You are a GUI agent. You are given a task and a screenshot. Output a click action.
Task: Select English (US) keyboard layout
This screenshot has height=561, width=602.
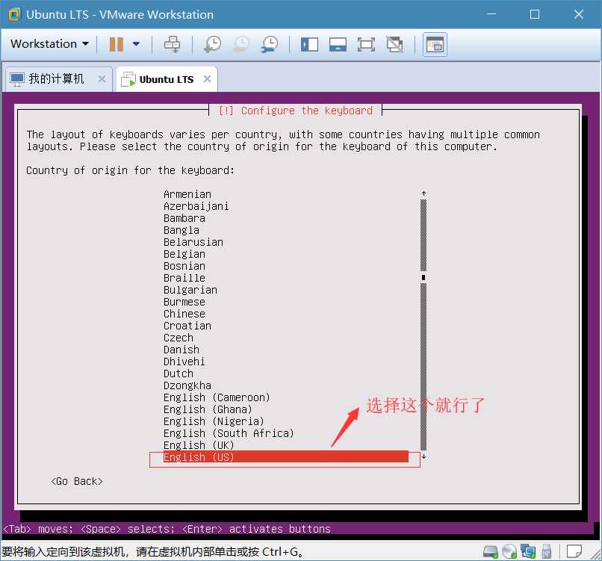click(199, 457)
